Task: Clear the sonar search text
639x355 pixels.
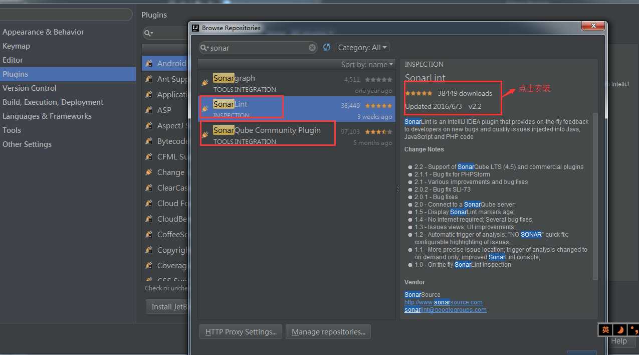Action: pyautogui.click(x=312, y=48)
